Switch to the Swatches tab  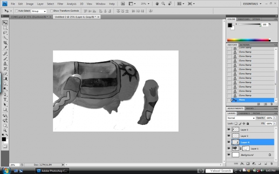tap(243, 19)
